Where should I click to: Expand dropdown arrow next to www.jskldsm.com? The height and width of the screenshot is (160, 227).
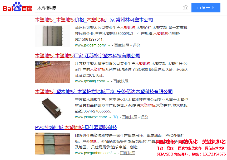click(x=109, y=46)
